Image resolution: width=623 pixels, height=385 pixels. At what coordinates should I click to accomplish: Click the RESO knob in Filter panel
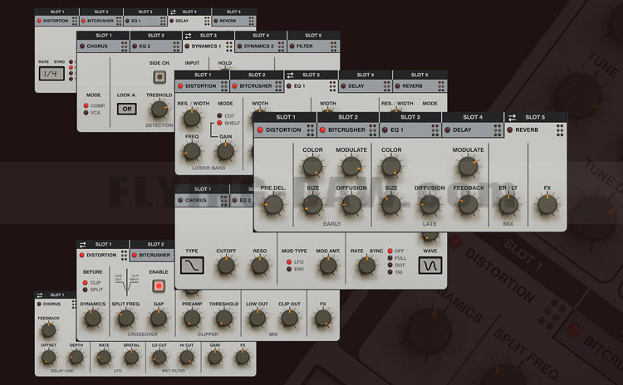point(260,266)
